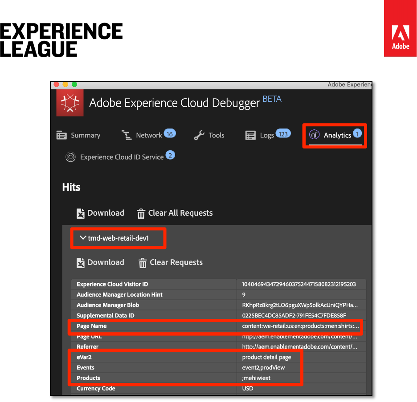
Task: Download all hits
Action: [100, 213]
